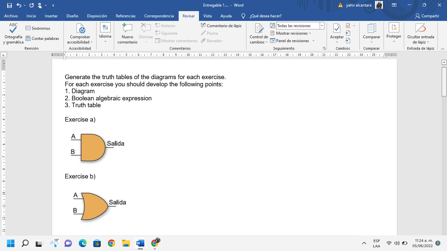447x251 pixels.
Task: Click the Comparar documents icon
Action: tap(371, 28)
